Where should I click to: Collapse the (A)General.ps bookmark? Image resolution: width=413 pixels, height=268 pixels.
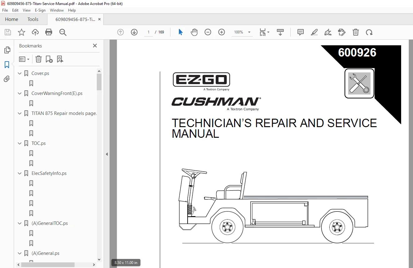20,253
